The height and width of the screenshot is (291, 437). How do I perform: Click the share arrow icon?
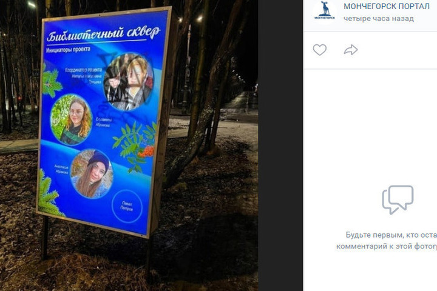351,50
